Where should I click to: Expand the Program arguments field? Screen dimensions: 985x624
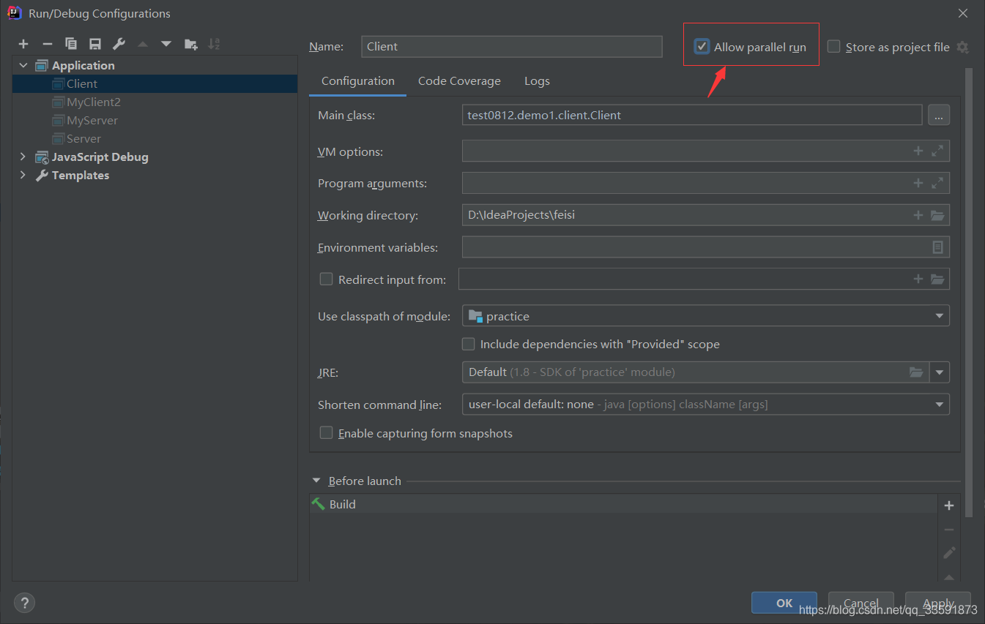tap(937, 183)
